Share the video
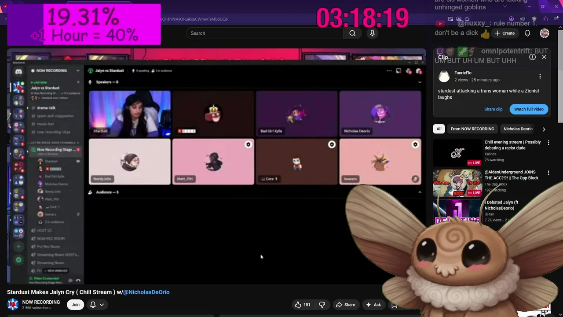563x317 pixels. pyautogui.click(x=345, y=305)
